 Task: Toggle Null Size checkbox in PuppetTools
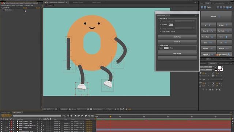click(x=161, y=25)
